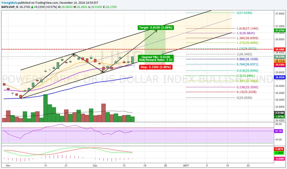Click the Dec label on time axis
The width and height of the screenshot is (287, 169).
pyautogui.click(x=95, y=166)
